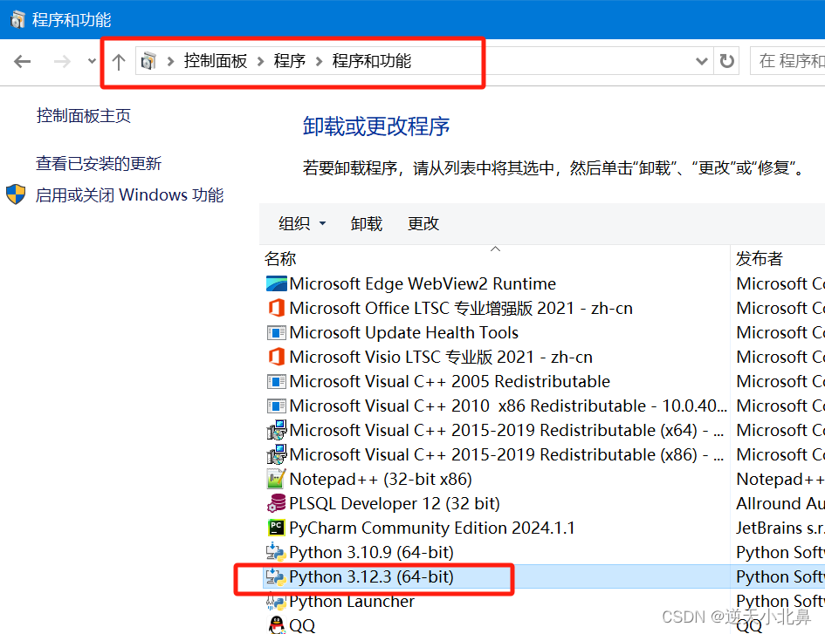Viewport: 825px width, 634px height.
Task: Click the PyCharm Community Edition icon
Action: (275, 528)
